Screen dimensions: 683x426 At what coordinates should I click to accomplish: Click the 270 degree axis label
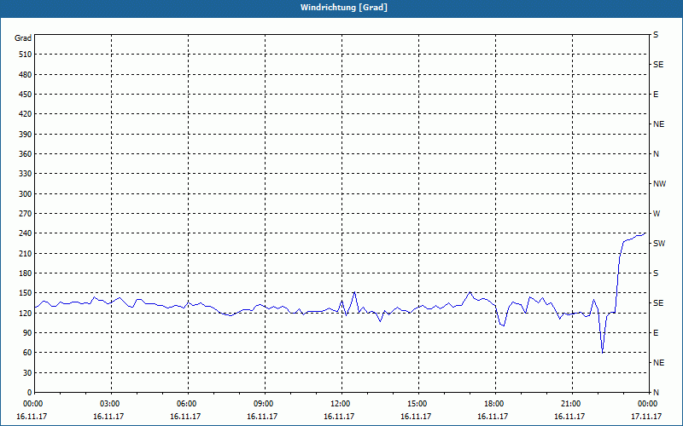tap(26, 214)
